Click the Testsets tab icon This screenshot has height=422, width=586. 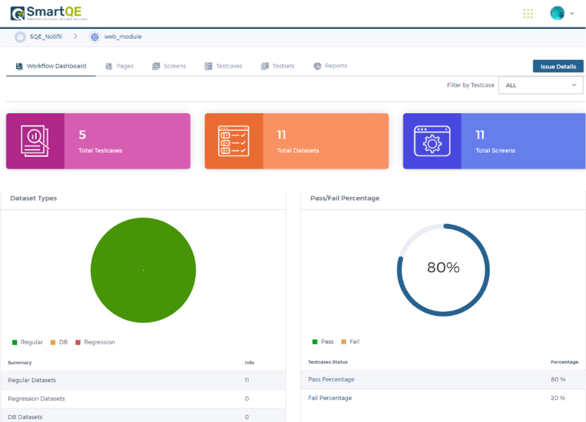click(265, 66)
